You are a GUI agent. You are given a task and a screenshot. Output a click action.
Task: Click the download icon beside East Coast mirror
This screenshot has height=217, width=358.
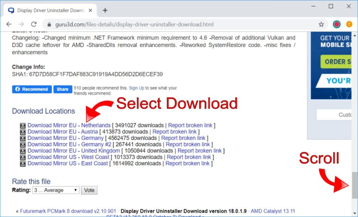pos(23,164)
